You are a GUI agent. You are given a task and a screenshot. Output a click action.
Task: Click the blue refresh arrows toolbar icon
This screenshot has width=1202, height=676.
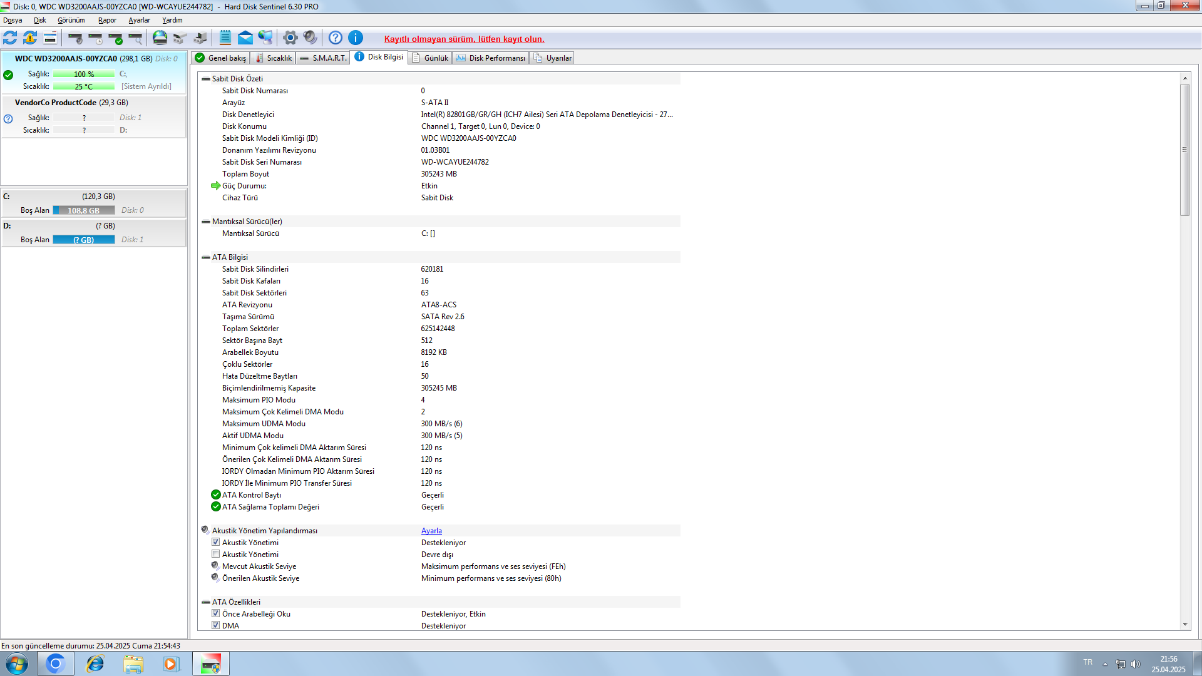10,38
